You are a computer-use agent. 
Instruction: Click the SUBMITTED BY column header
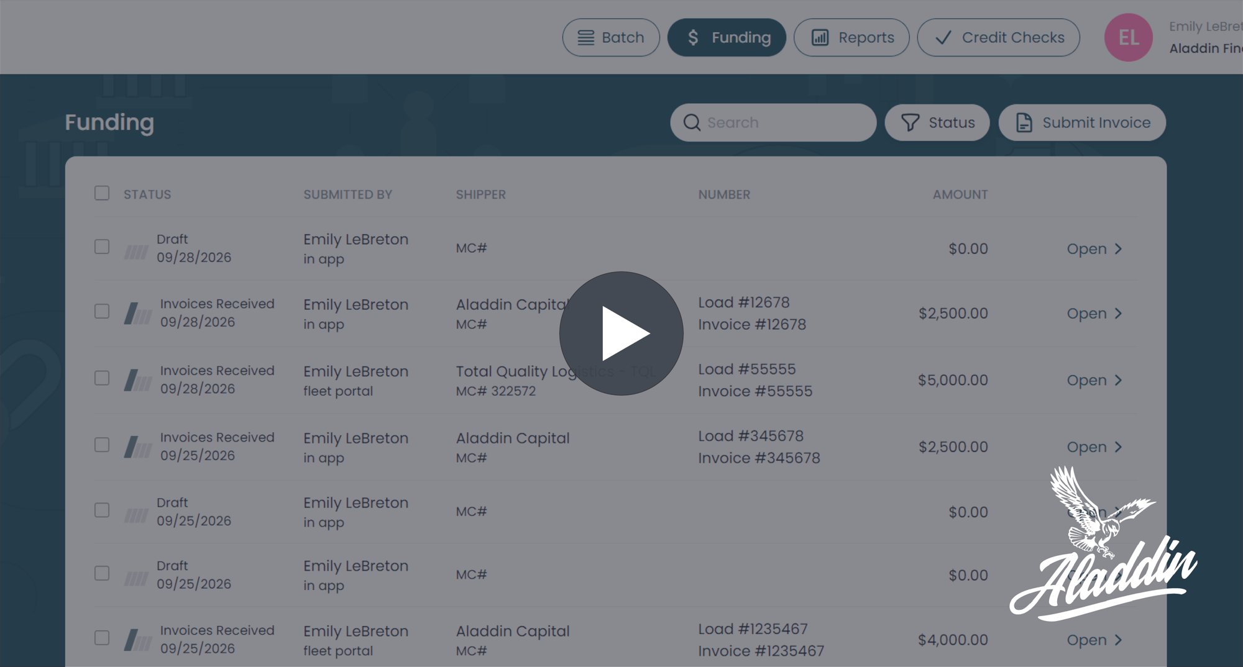coord(347,194)
